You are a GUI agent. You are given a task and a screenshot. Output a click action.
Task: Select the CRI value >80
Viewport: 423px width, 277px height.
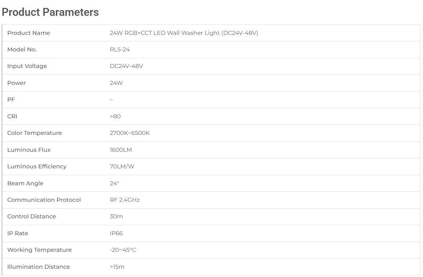coord(115,116)
